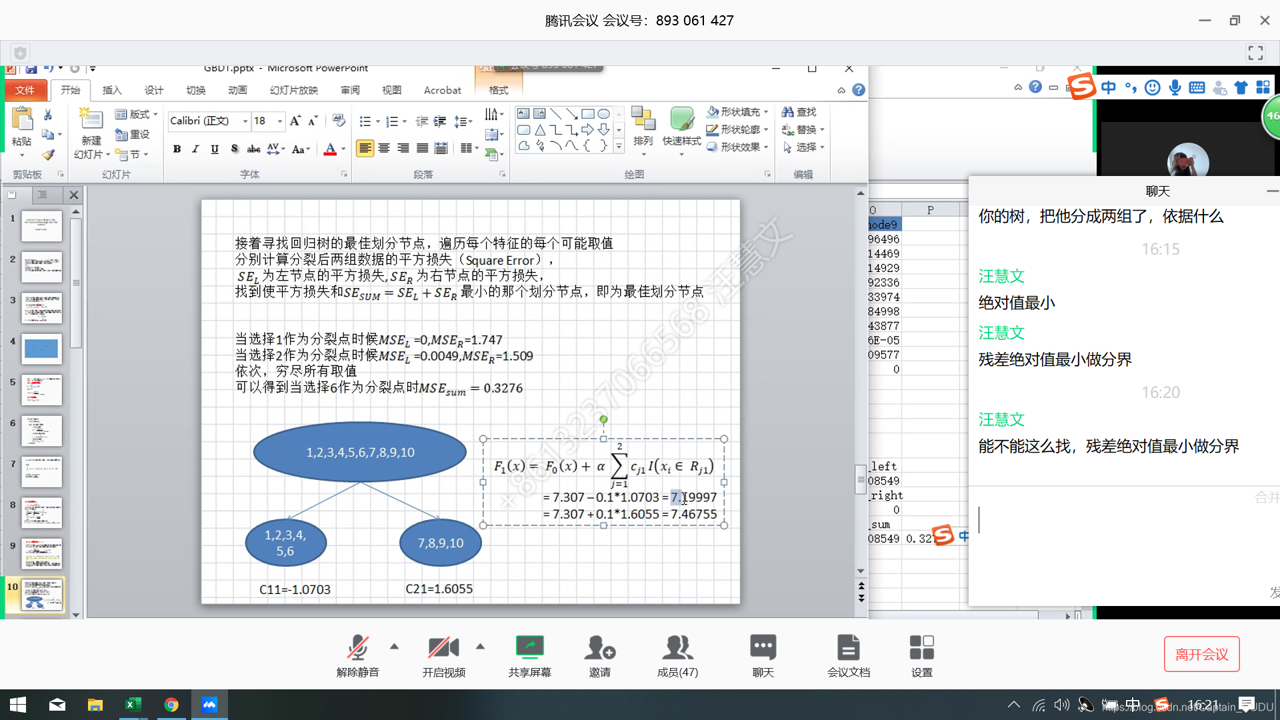Screen dimensions: 1280x720
Task: Open Excel from the Windows taskbar
Action: [133, 705]
